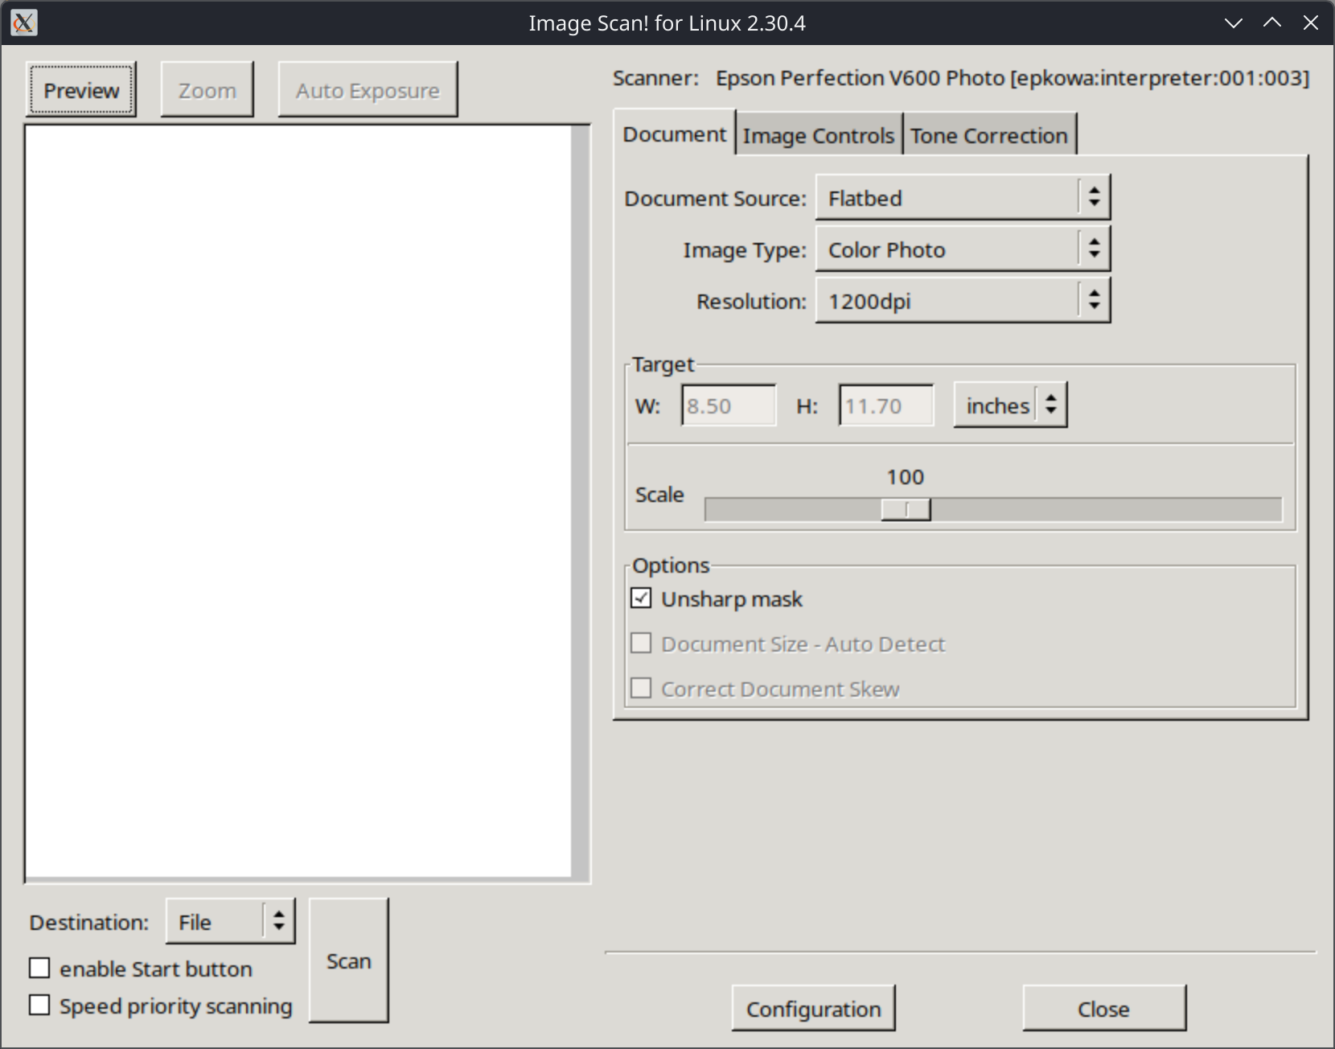Image resolution: width=1335 pixels, height=1049 pixels.
Task: Toggle the Unsharp mask checkbox
Action: tap(642, 599)
